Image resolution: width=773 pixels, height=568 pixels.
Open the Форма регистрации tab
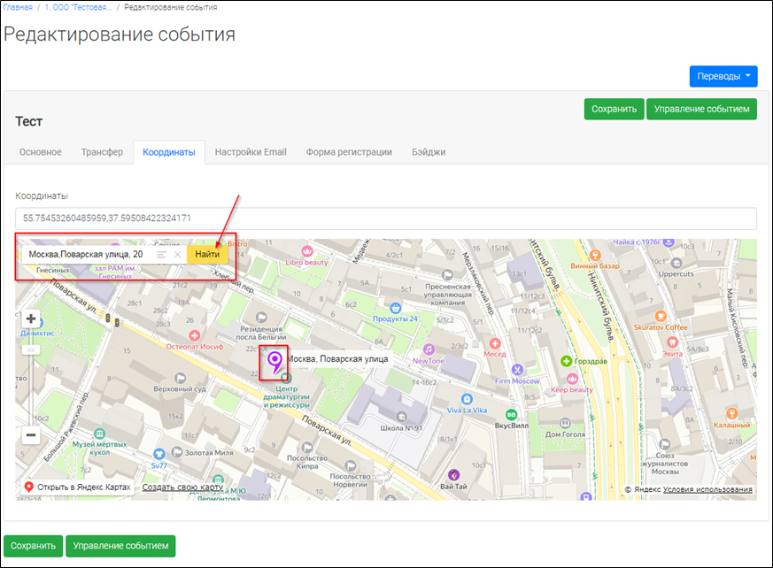point(349,152)
